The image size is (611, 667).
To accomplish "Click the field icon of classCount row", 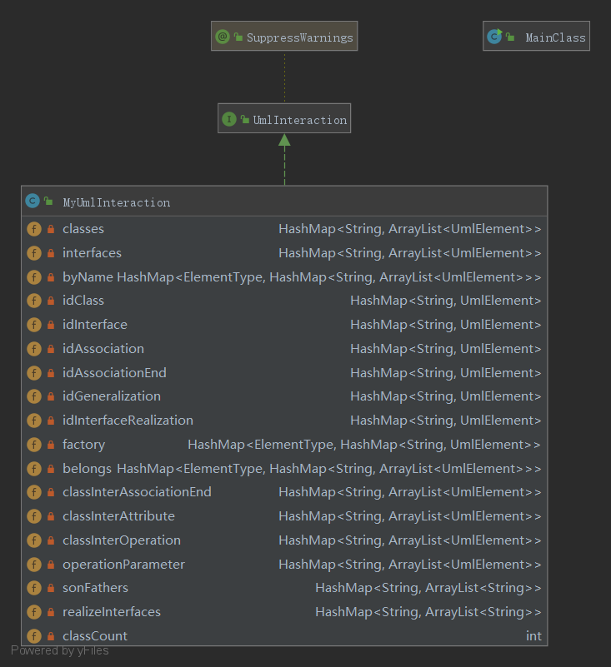I will click(34, 636).
